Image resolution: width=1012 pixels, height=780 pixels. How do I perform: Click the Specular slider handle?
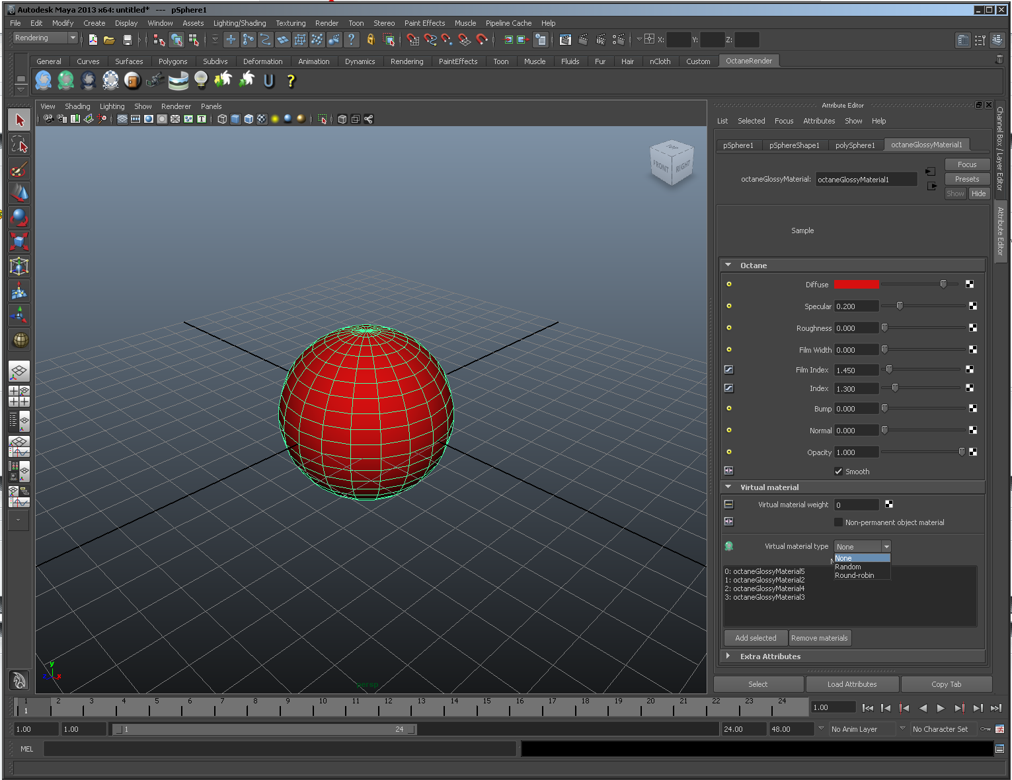click(x=900, y=306)
